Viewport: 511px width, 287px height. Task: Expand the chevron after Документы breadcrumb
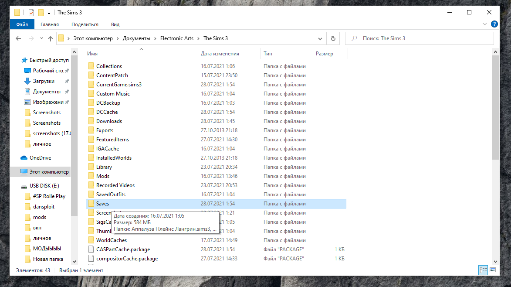coord(155,38)
